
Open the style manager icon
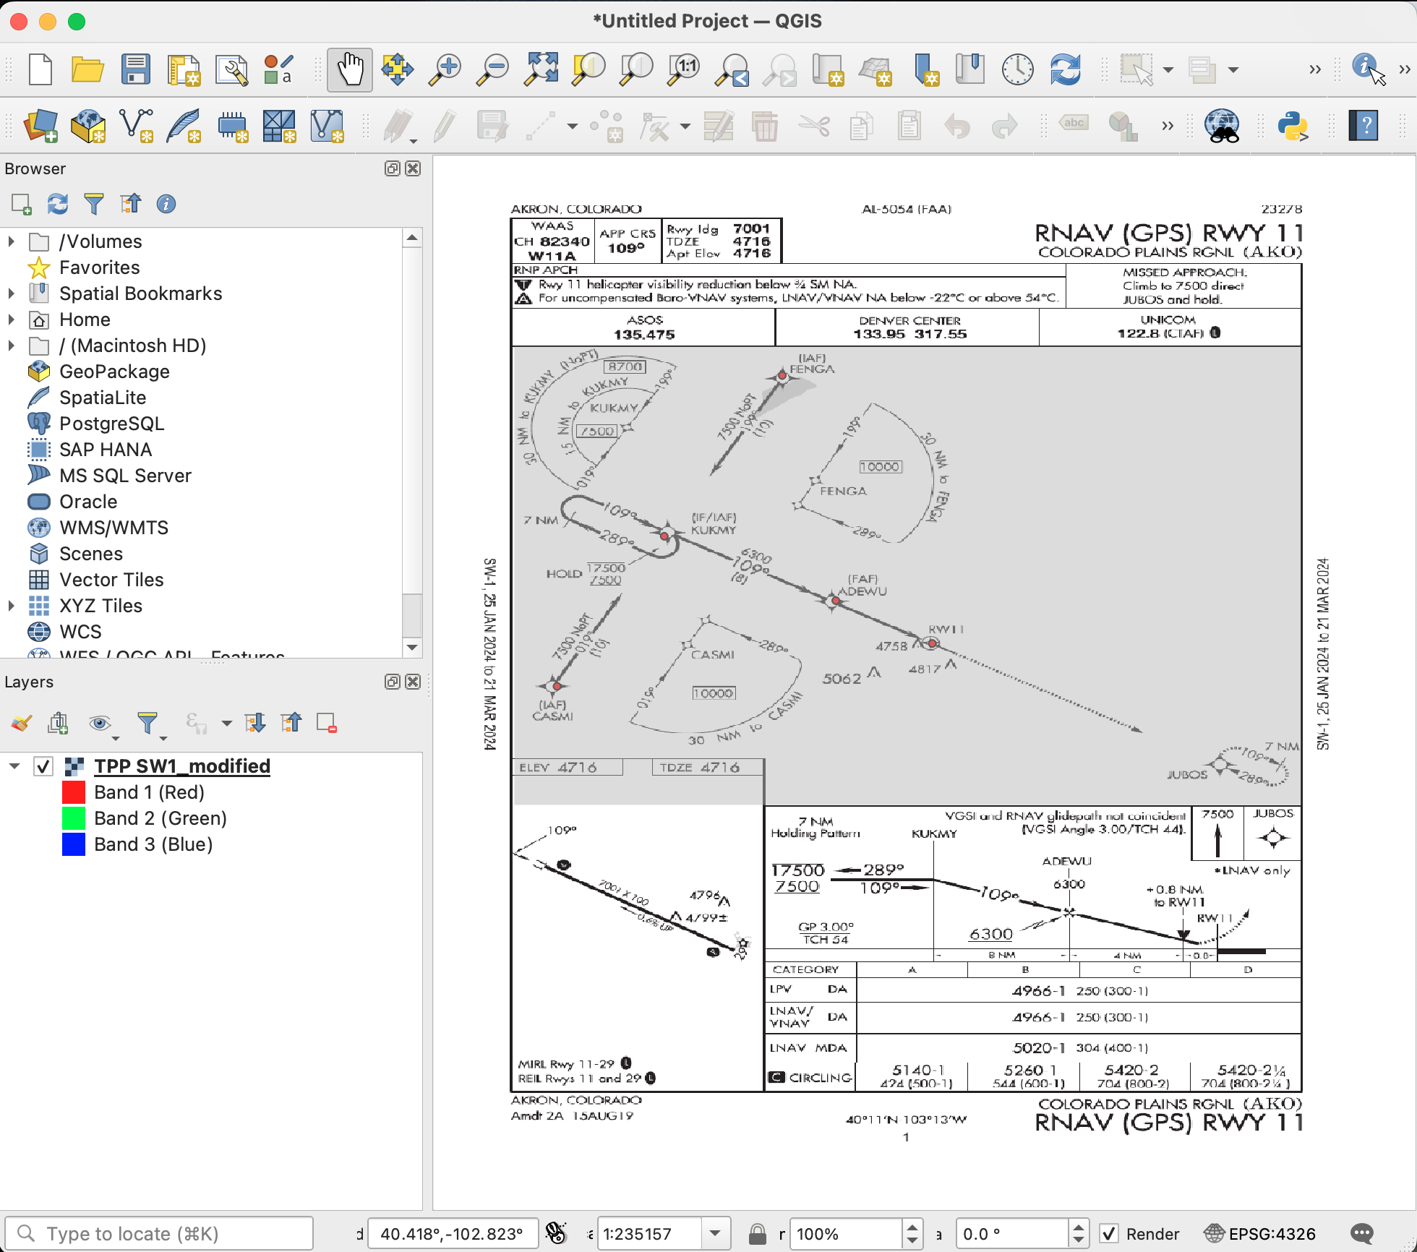click(278, 69)
